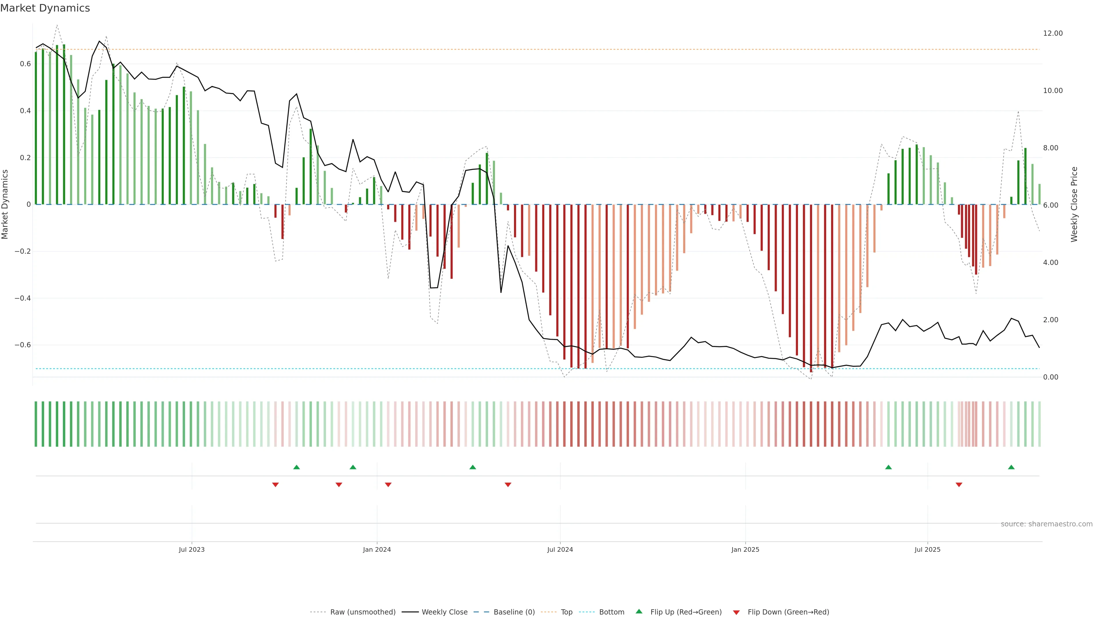Click the rightmost green Flip Up triangle marker
This screenshot has width=1107, height=622.
tap(1011, 467)
